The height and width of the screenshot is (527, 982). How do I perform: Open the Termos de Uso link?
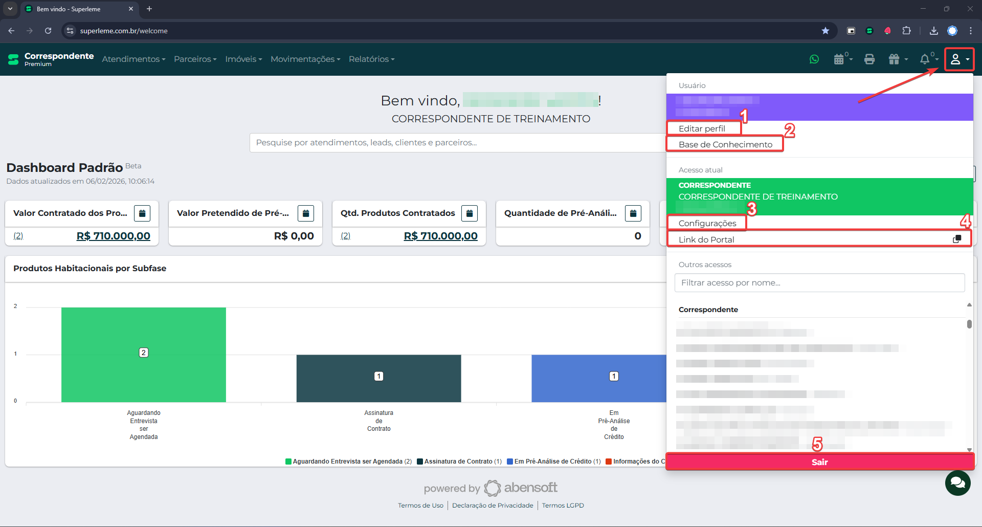coord(420,506)
